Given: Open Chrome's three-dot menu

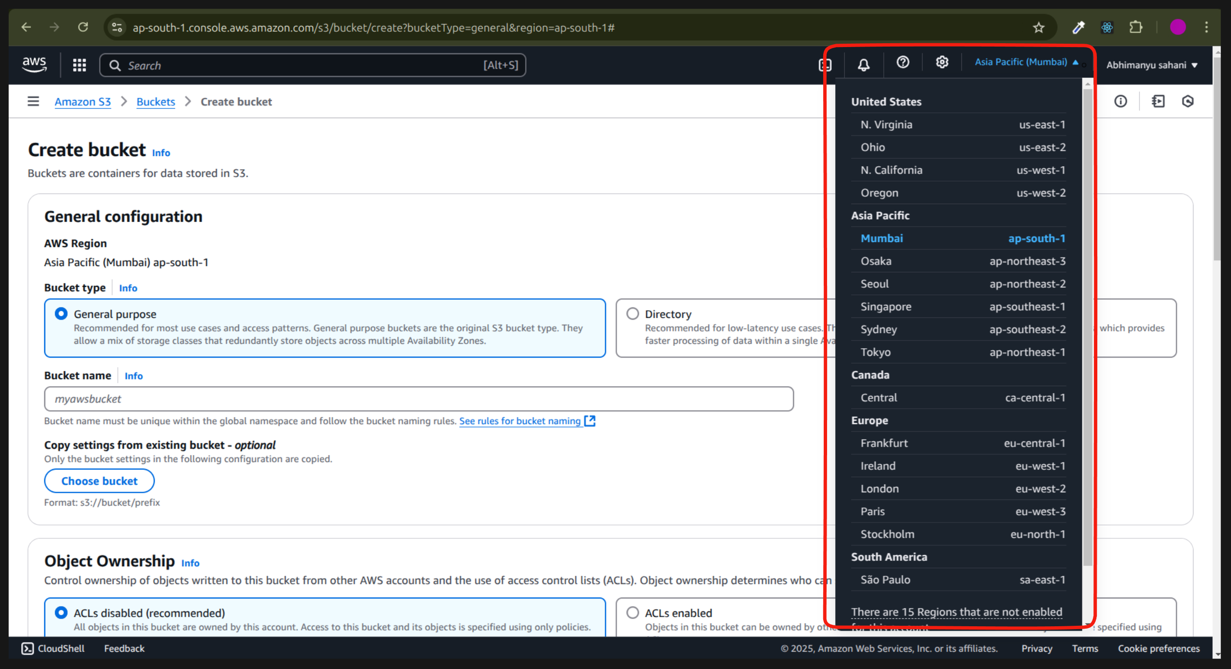Looking at the screenshot, I should 1206,27.
